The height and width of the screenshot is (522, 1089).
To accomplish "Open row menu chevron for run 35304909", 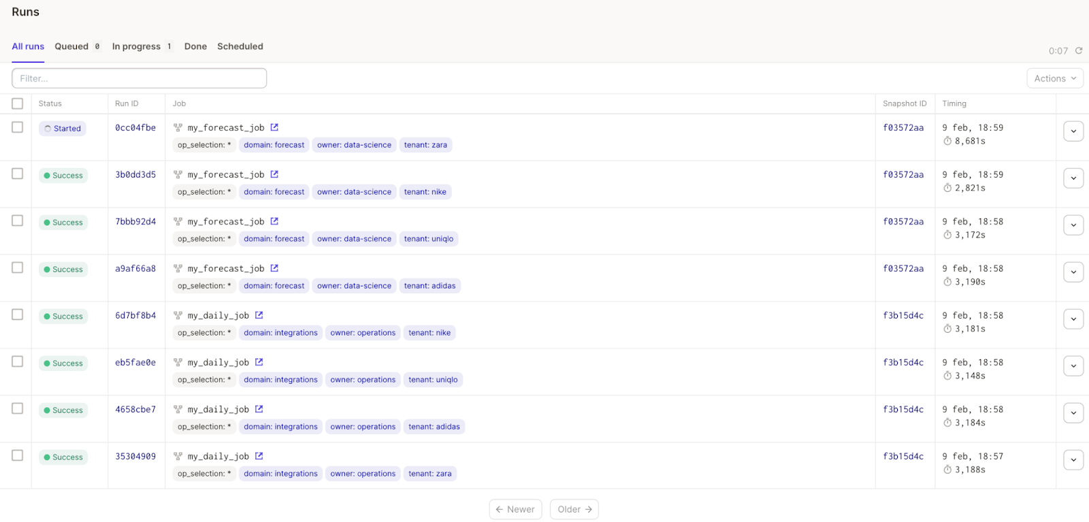I will click(1073, 460).
